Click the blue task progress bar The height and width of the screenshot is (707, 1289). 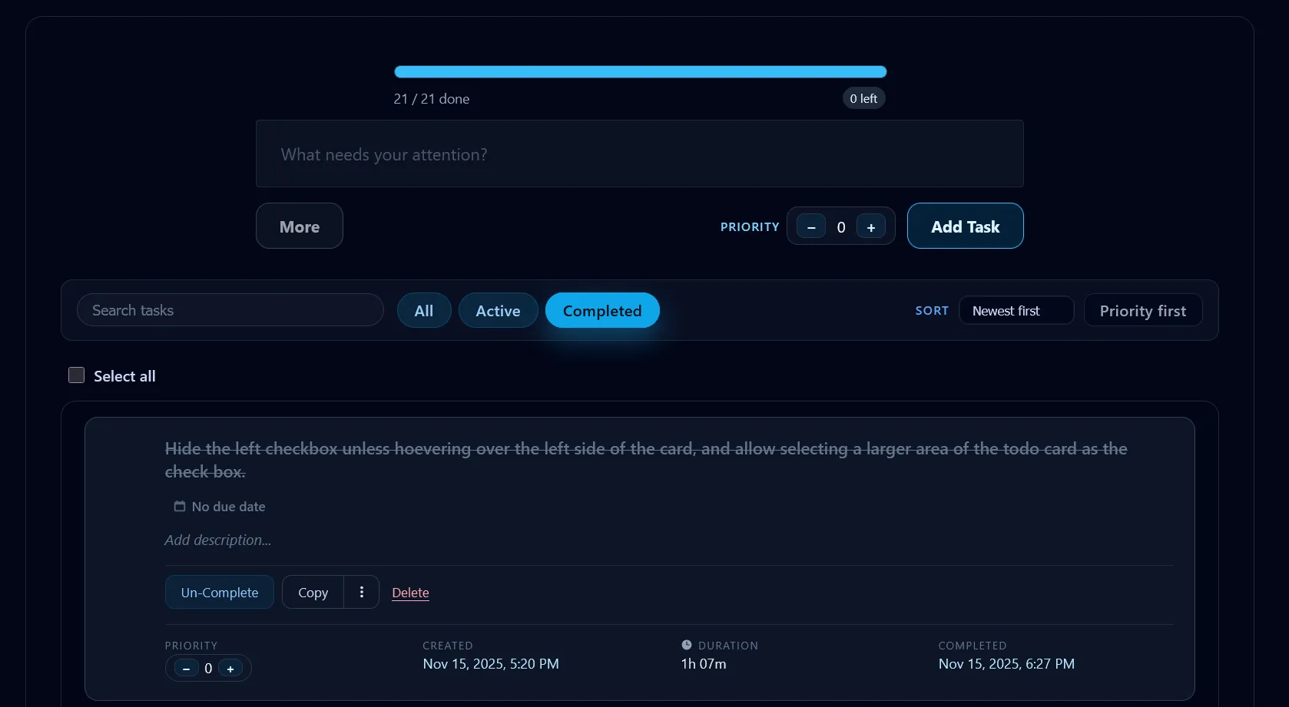[640, 72]
